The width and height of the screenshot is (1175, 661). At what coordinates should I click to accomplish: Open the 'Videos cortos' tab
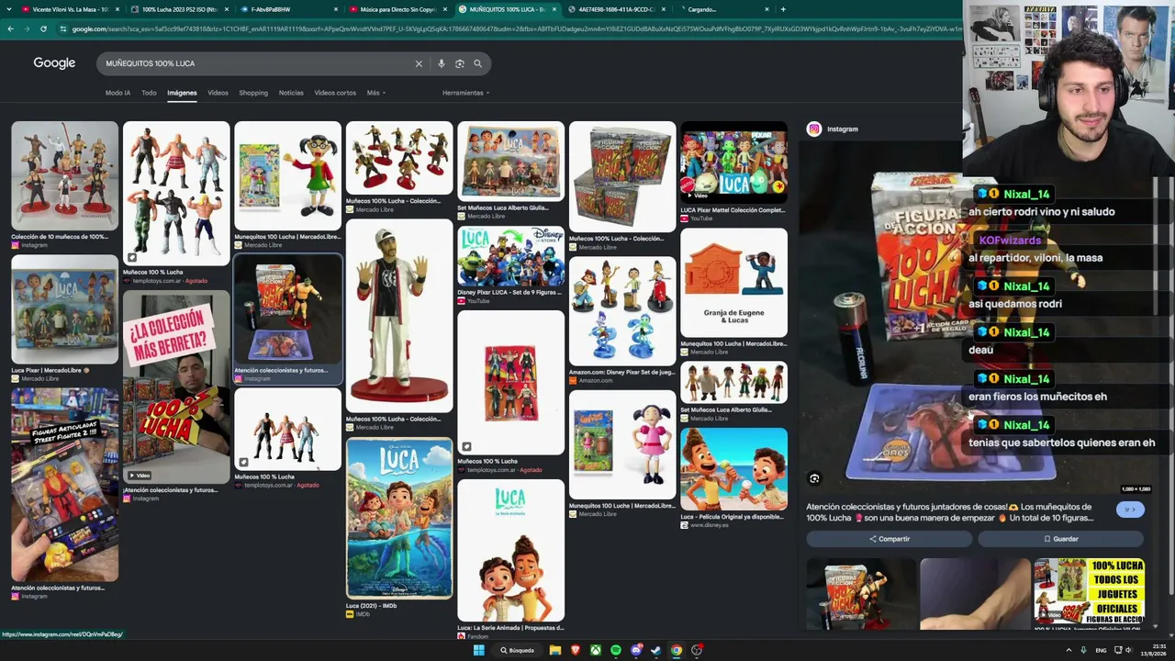tap(335, 93)
